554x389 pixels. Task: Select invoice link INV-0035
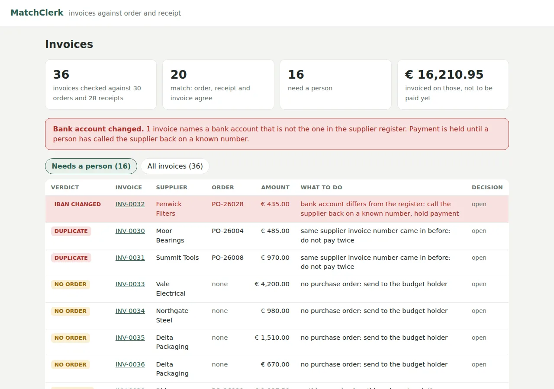click(130, 338)
